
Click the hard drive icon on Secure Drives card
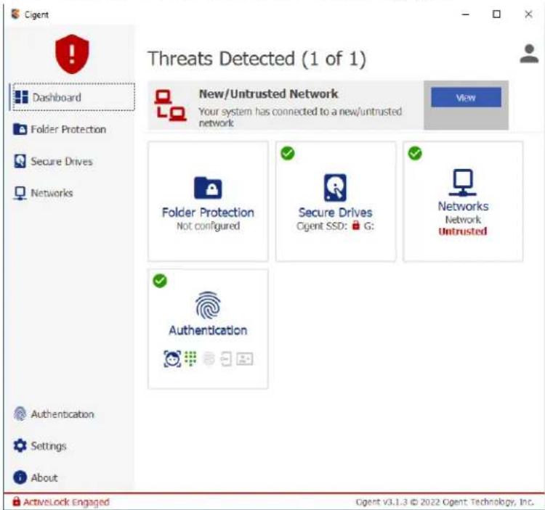coord(335,187)
